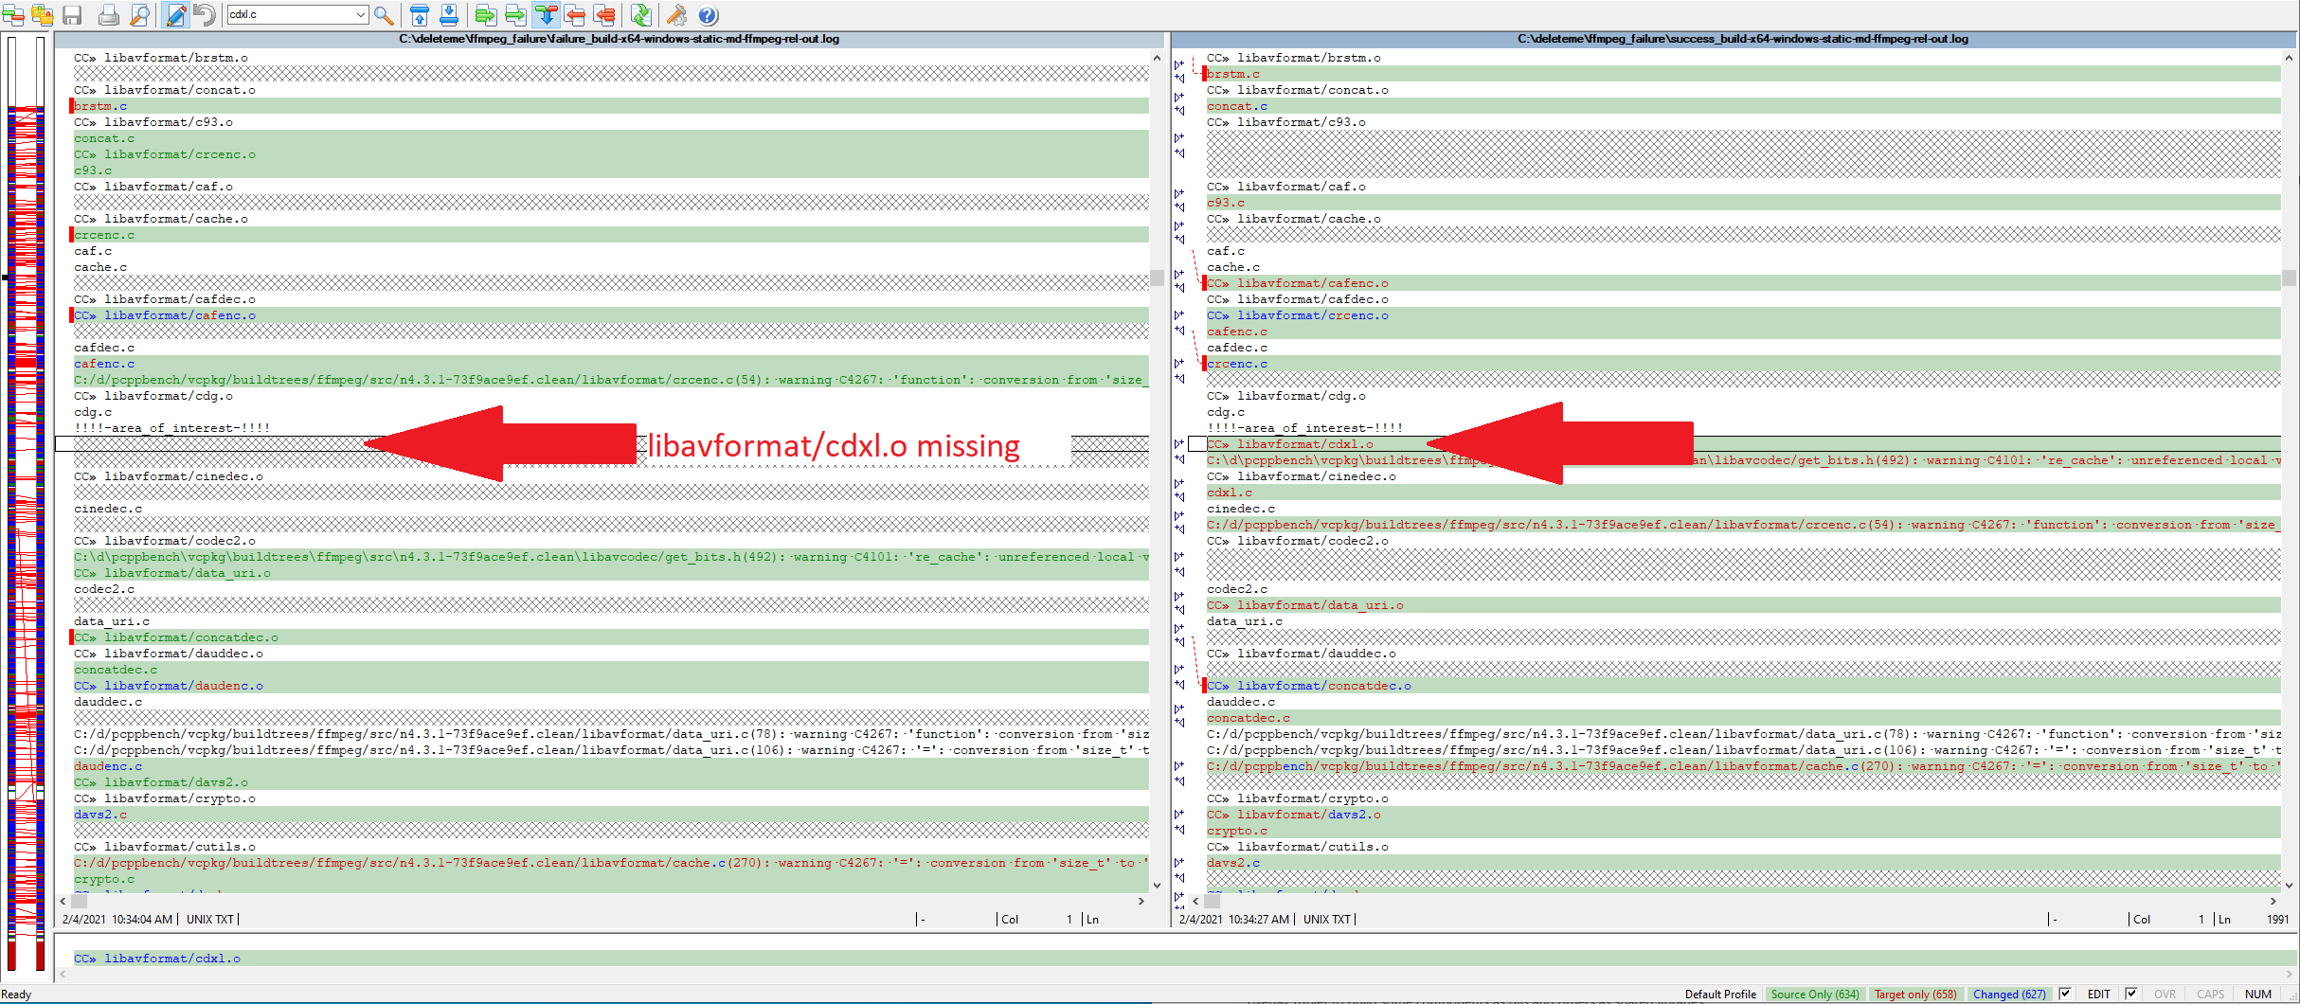Copy current difference to the right file

[x=486, y=15]
